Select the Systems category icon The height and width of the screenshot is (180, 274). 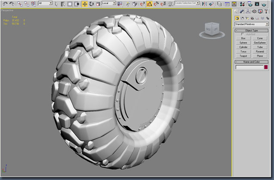(267, 18)
